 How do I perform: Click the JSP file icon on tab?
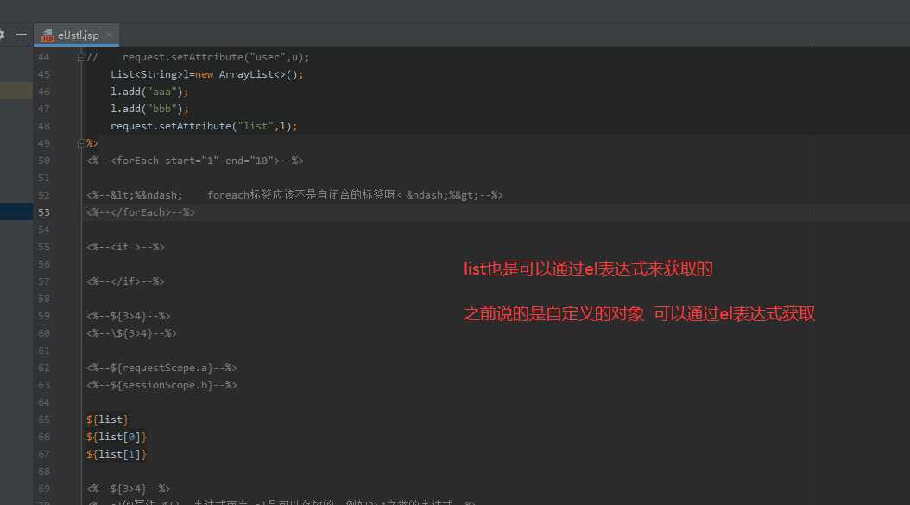(47, 36)
